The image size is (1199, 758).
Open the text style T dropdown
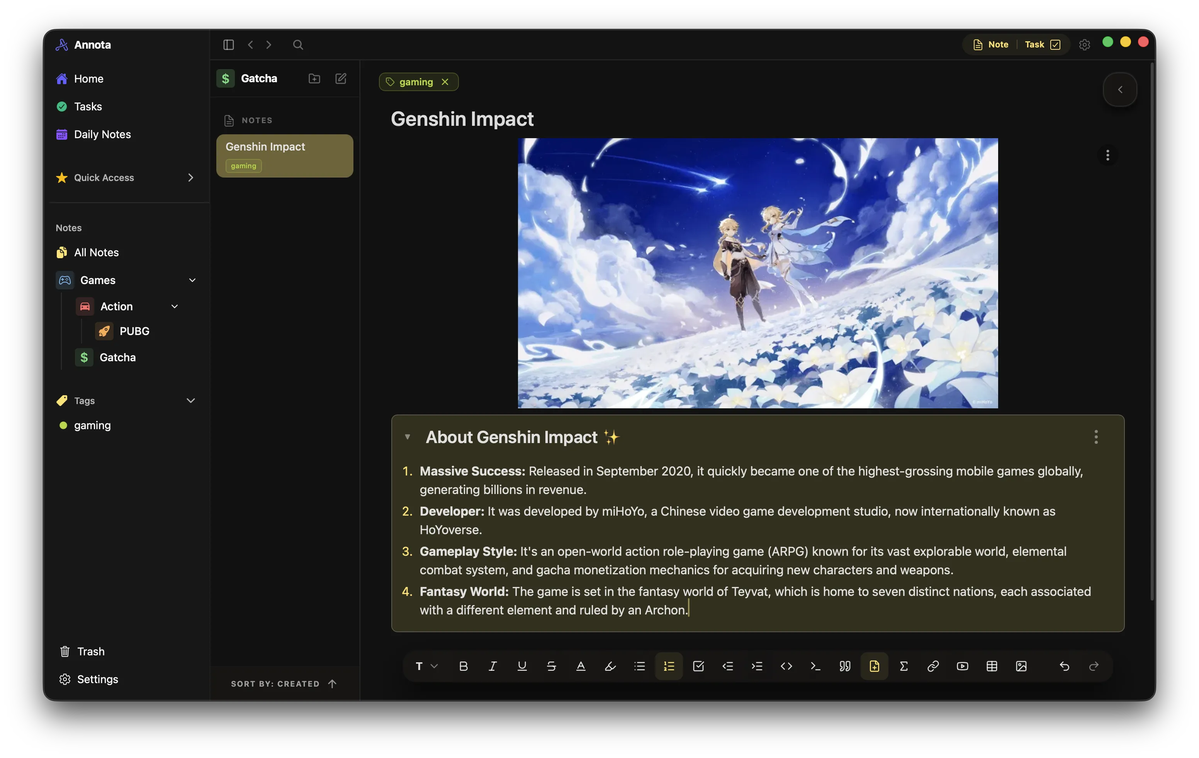[426, 666]
